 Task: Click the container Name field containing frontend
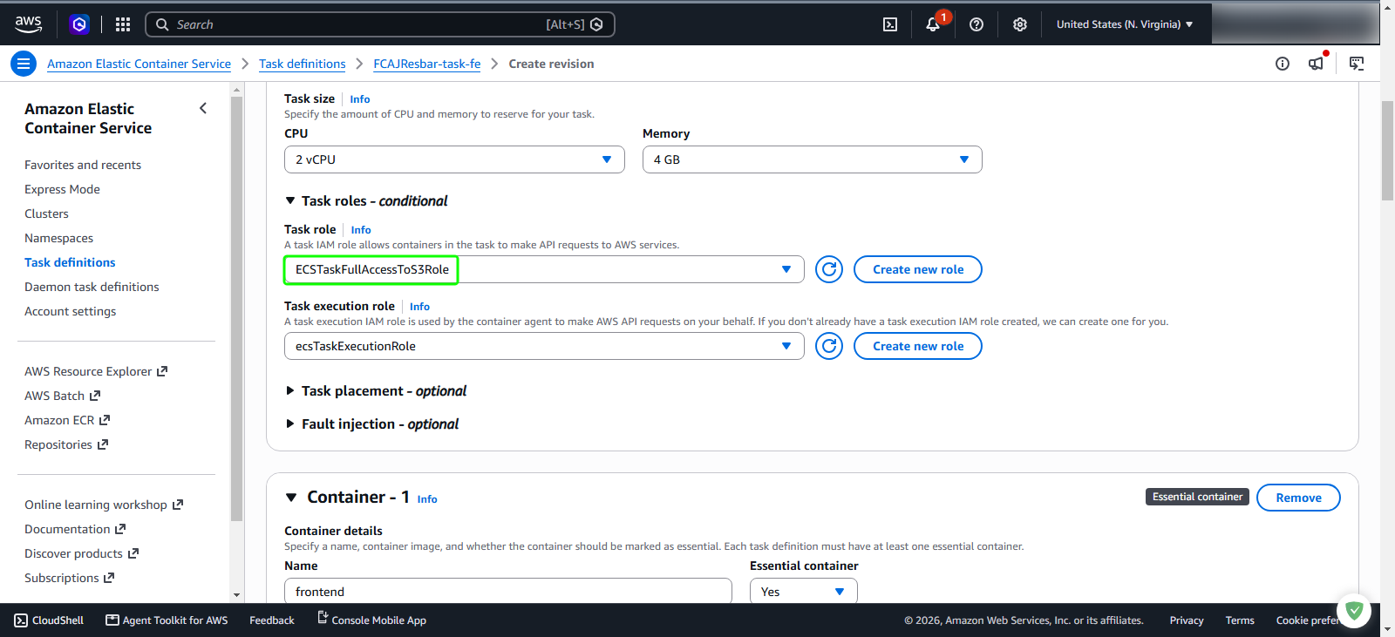pos(508,592)
